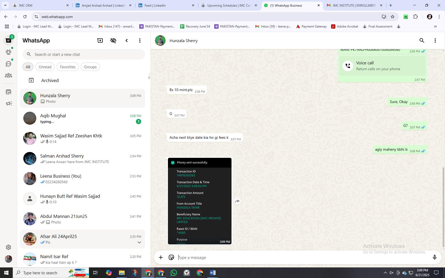Image resolution: width=445 pixels, height=278 pixels.
Task: Open your profile picture in sidebar
Action: point(8,259)
